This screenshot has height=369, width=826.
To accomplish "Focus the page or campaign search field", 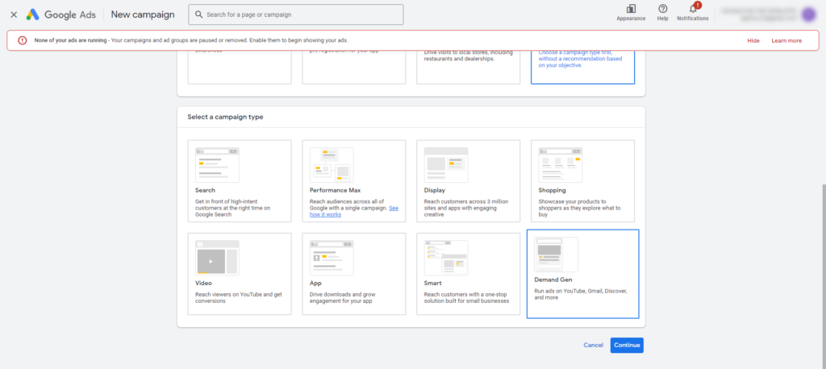I will click(298, 15).
